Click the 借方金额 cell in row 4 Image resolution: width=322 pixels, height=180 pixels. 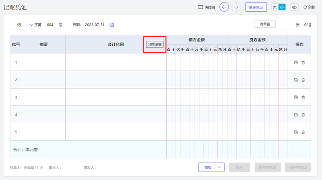(197, 114)
